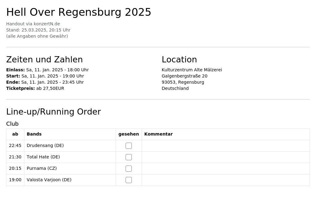This screenshot has width=316, height=197.
Task: Click the Total Hate (DE) band name
Action: pyautogui.click(x=43, y=157)
